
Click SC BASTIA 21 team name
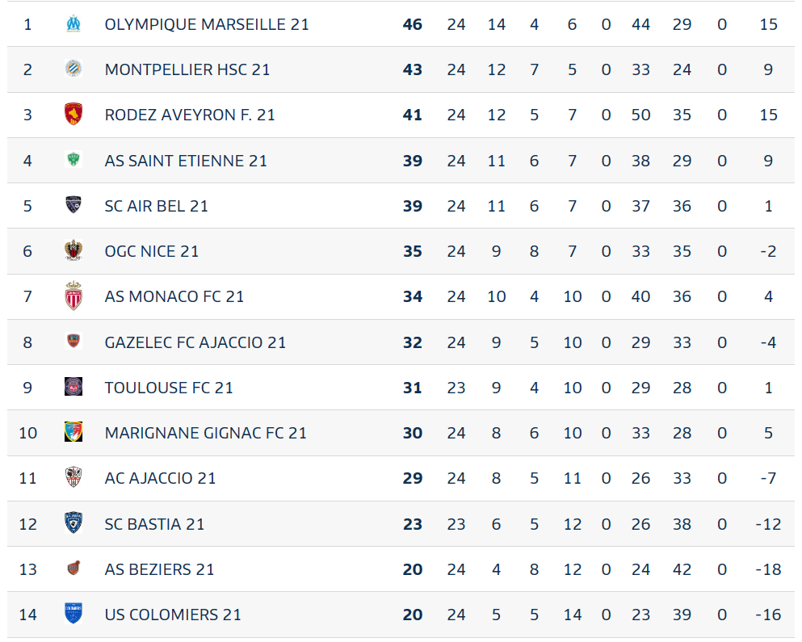[x=154, y=524]
